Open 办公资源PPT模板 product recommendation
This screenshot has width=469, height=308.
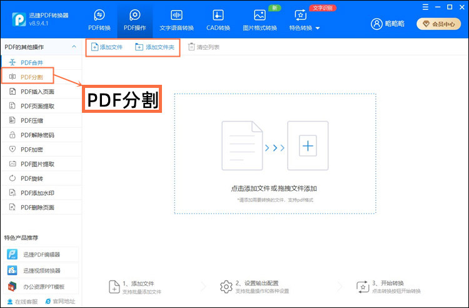pos(41,287)
